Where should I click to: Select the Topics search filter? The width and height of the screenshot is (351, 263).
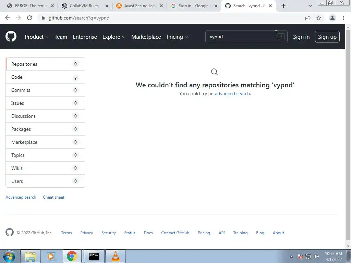click(x=45, y=155)
